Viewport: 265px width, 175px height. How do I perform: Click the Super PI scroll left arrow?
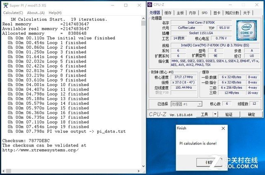tap(4, 171)
